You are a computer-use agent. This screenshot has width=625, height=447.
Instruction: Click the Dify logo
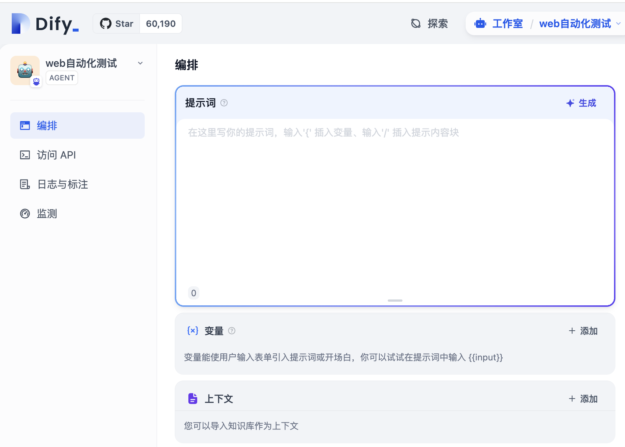point(45,24)
